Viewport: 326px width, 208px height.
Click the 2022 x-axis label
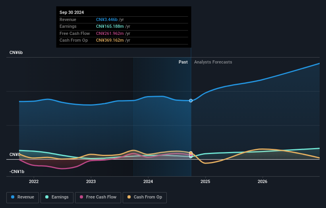click(x=34, y=181)
